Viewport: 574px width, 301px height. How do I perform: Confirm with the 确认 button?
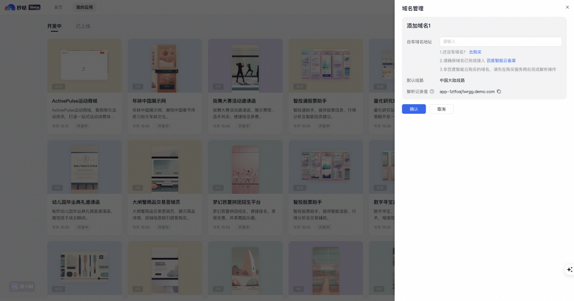click(x=414, y=109)
